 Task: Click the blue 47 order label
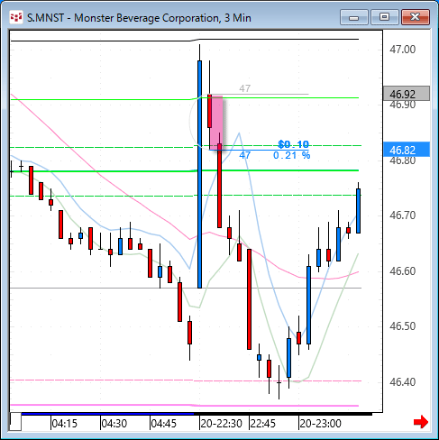(x=244, y=155)
